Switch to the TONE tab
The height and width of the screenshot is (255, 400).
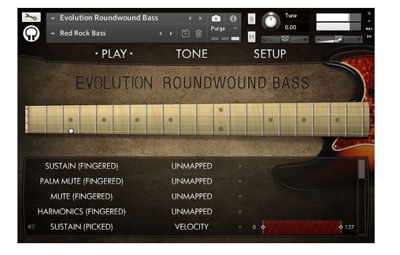tap(192, 54)
